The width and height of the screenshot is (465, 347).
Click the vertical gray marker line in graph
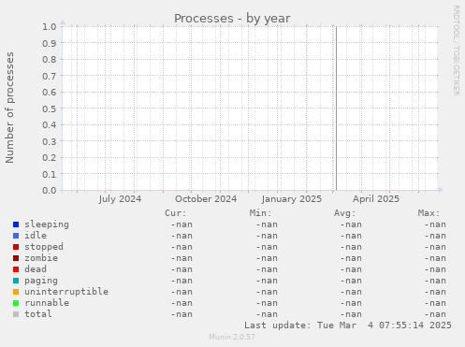[x=336, y=108]
